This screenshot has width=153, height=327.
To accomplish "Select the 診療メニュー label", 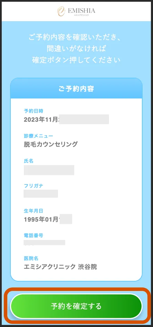I will 39,136.
